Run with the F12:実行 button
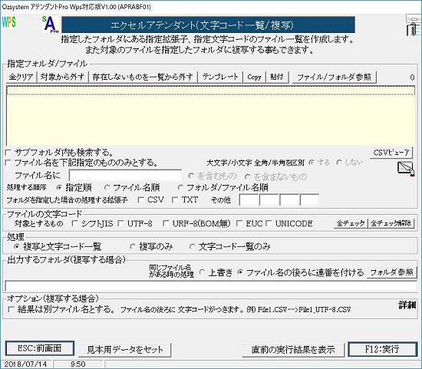Image resolution: width=422 pixels, height=369 pixels. pos(382,349)
